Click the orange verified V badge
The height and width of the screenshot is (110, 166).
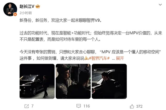15,14
